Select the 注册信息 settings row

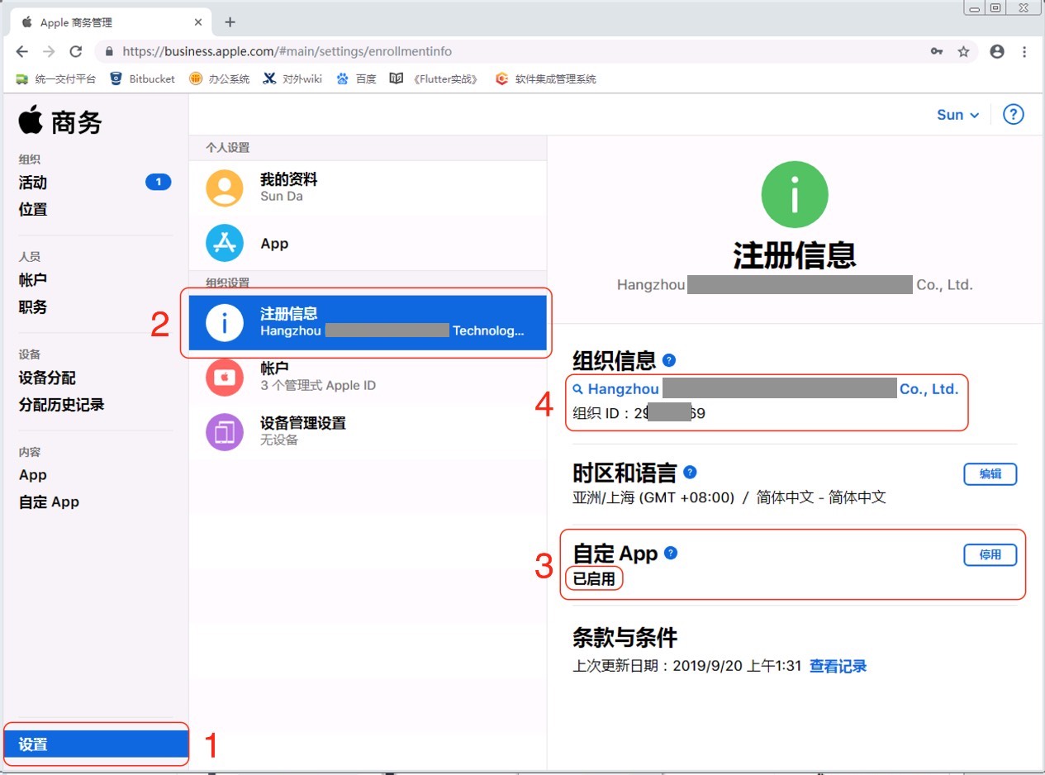pos(368,323)
